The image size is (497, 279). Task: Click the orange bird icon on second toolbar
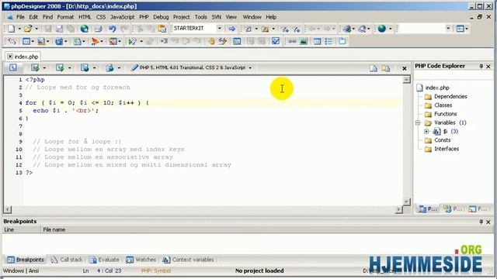click(95, 41)
